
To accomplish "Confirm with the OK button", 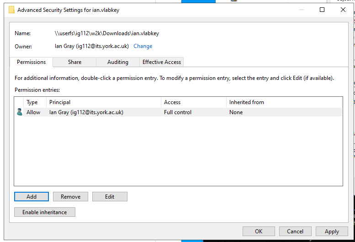I will tap(259, 231).
